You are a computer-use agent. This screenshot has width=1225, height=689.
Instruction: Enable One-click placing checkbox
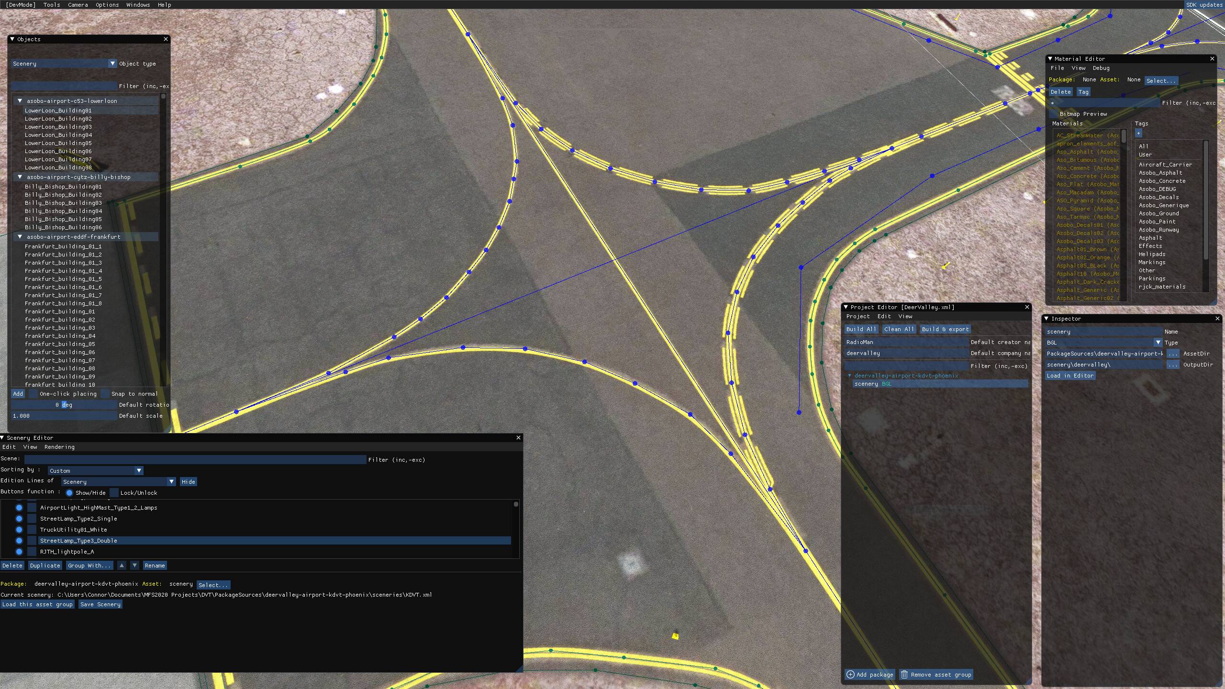point(33,394)
